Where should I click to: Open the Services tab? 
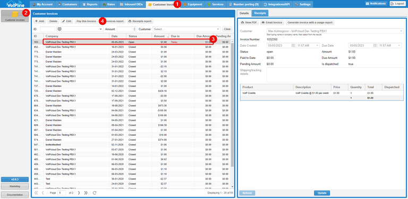216,4
